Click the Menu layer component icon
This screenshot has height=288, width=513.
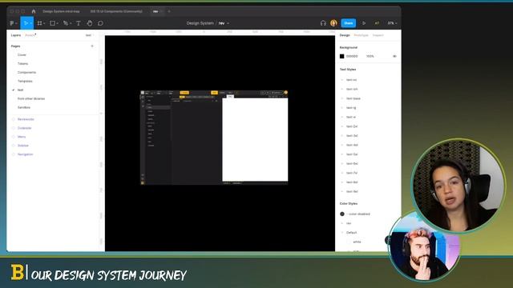click(x=14, y=137)
